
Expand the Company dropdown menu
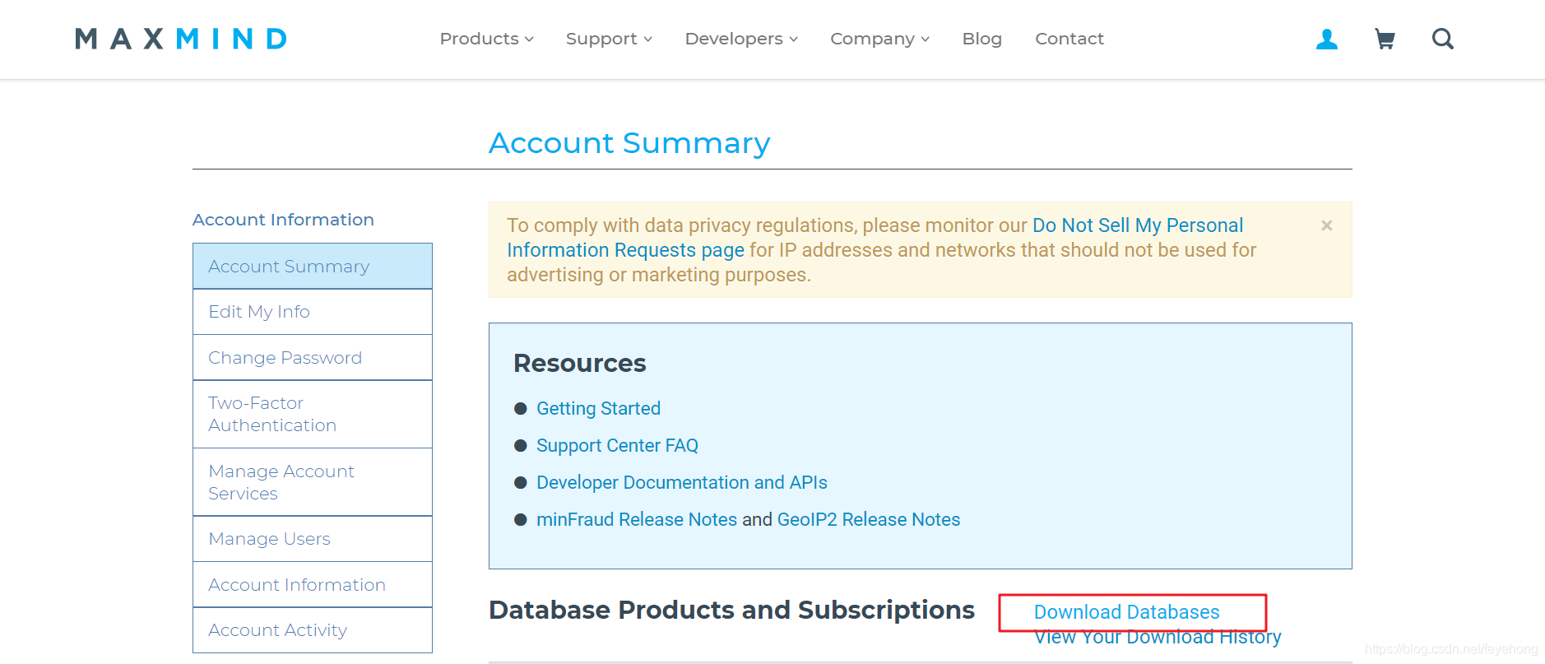tap(879, 39)
